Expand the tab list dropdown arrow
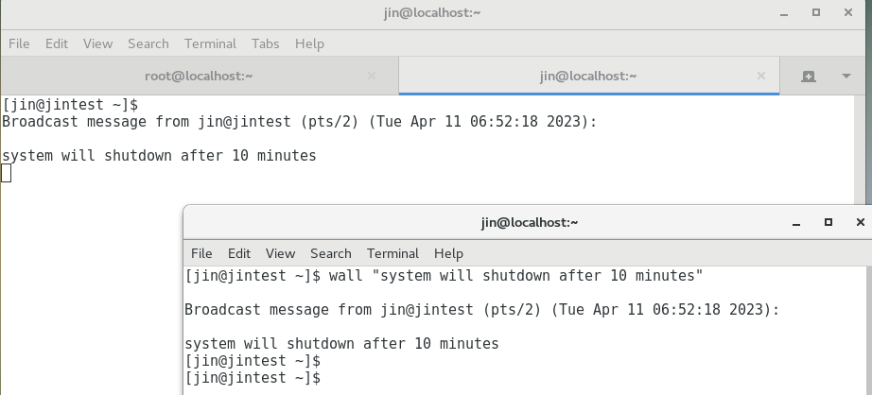Image resolution: width=872 pixels, height=395 pixels. point(846,77)
